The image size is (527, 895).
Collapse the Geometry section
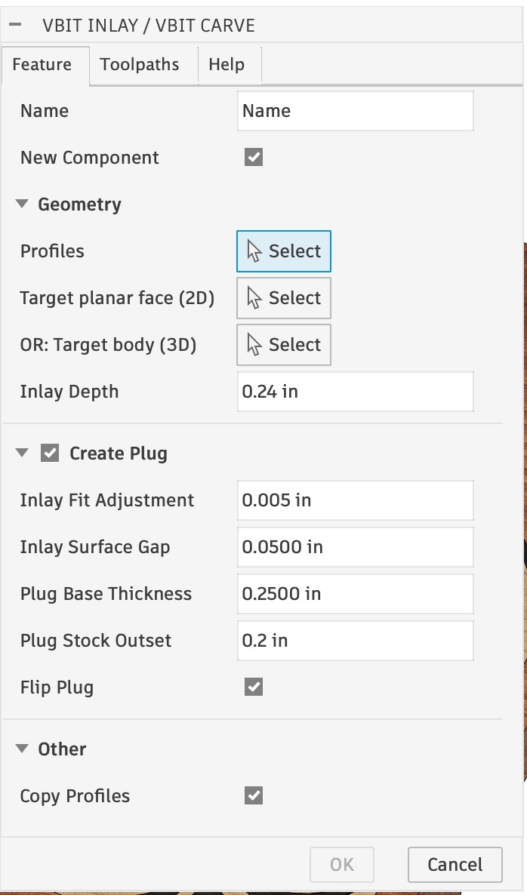coord(23,205)
